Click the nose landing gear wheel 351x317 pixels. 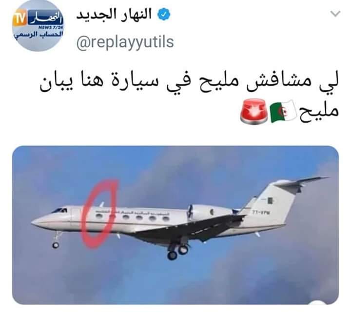pyautogui.click(x=55, y=245)
